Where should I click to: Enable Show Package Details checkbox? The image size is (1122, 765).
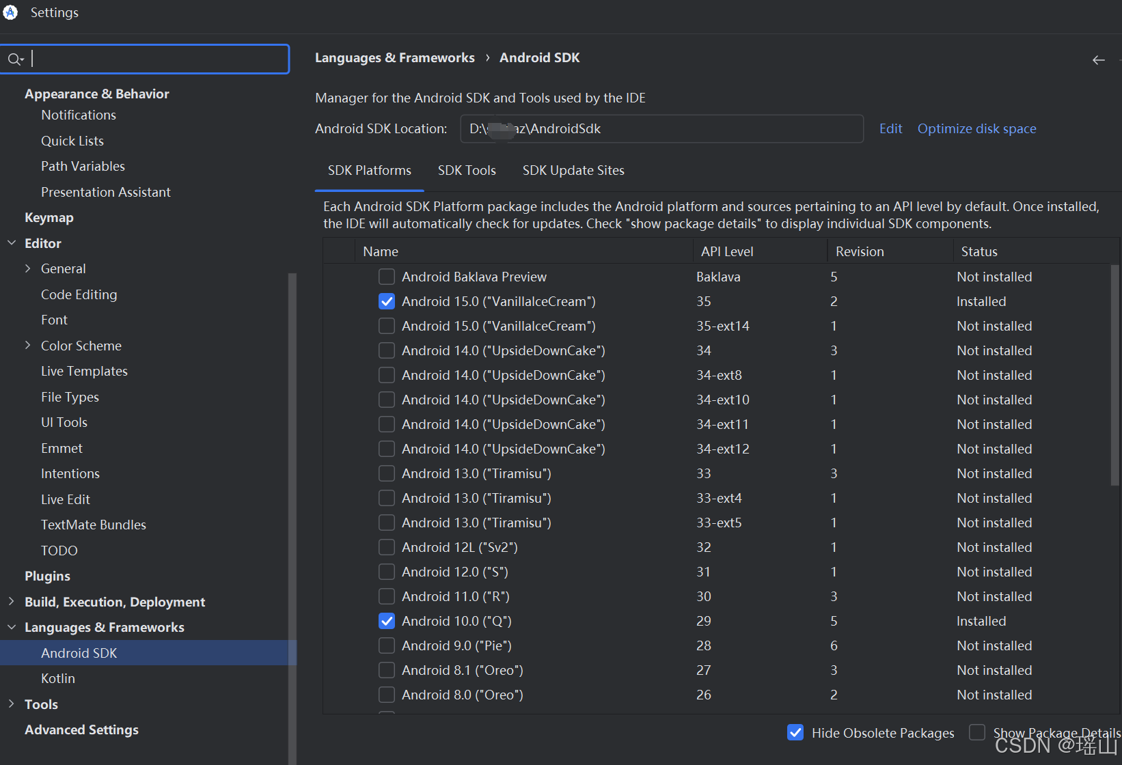pos(977,732)
